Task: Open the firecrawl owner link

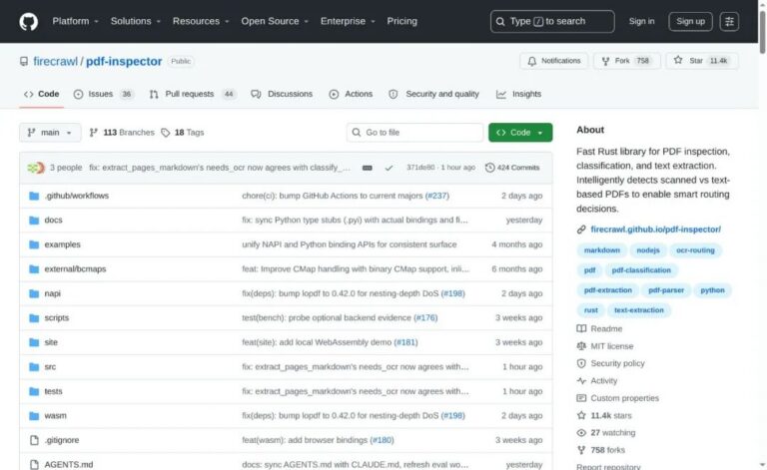Action: pos(55,62)
